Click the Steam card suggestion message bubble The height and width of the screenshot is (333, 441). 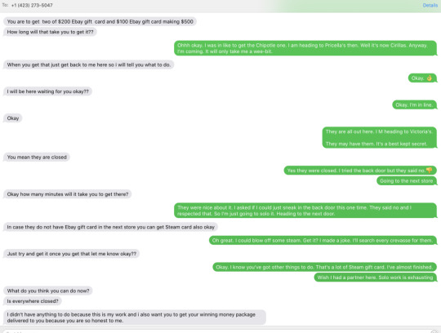110,227
